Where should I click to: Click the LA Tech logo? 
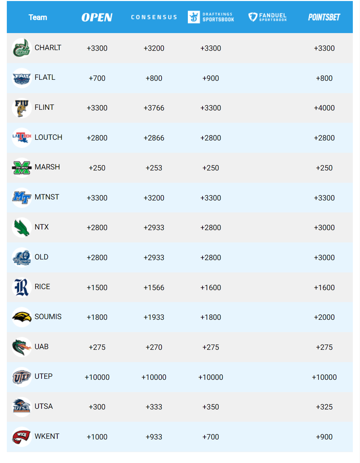22,138
